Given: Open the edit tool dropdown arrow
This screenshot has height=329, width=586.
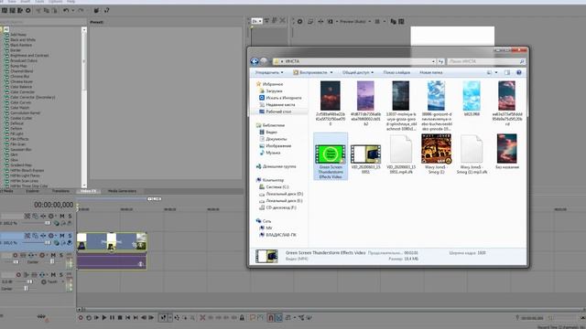Looking at the screenshot, I should (x=170, y=318).
